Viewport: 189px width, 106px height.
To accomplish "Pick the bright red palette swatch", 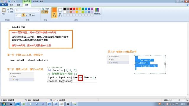I will click(x=74, y=9).
